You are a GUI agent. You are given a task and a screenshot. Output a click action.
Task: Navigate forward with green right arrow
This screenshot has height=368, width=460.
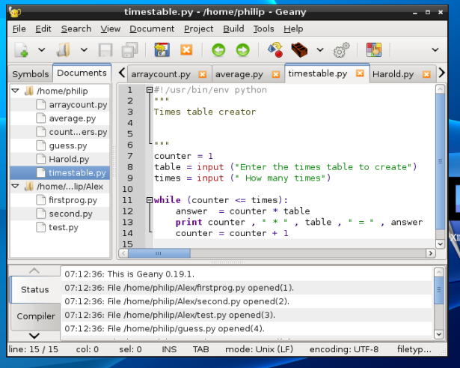[242, 50]
